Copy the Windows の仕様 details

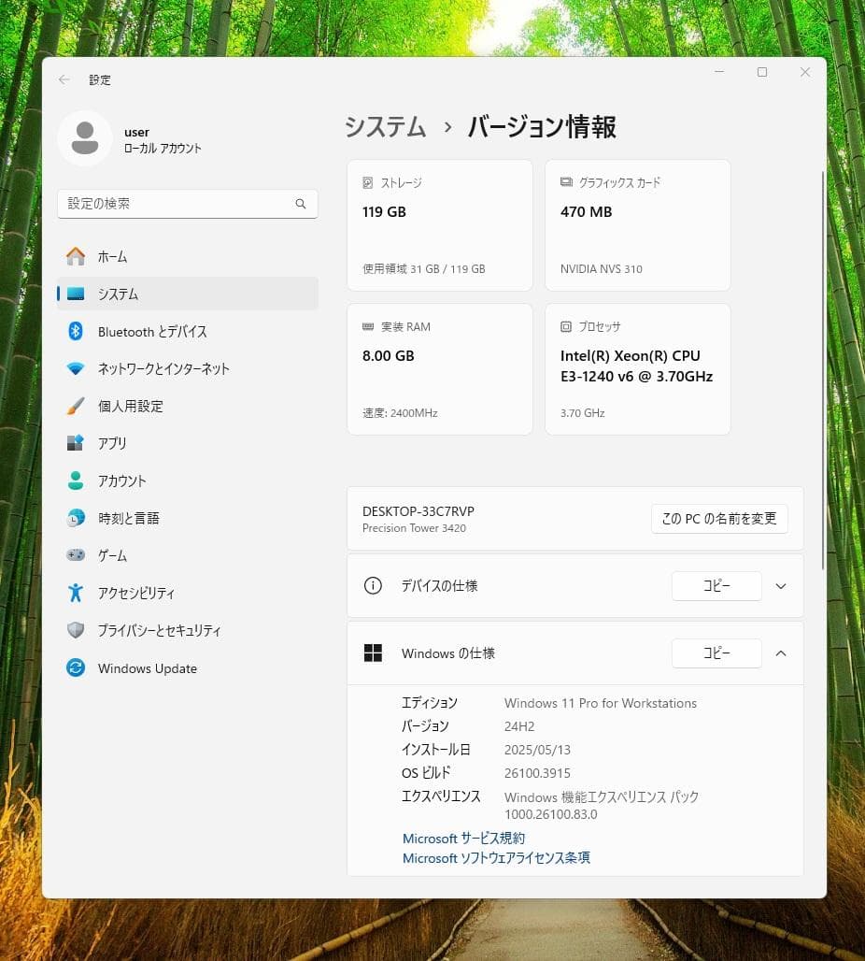716,653
